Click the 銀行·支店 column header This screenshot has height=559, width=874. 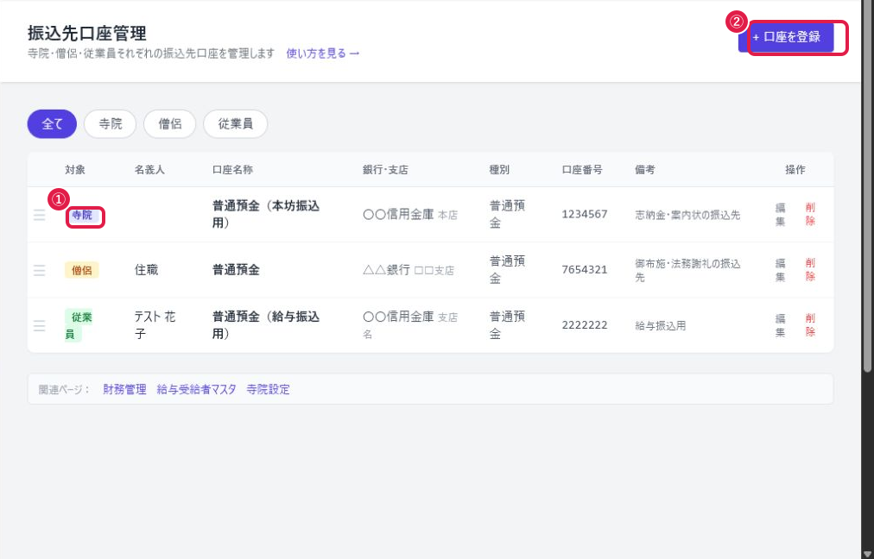(385, 170)
